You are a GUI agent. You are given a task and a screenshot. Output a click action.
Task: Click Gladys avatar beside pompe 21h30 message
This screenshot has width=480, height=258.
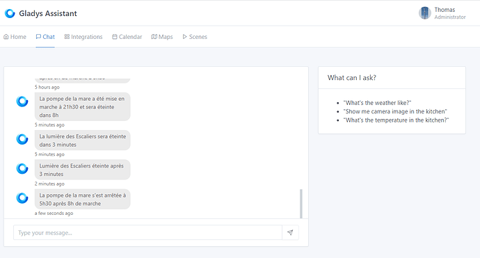pos(22,102)
